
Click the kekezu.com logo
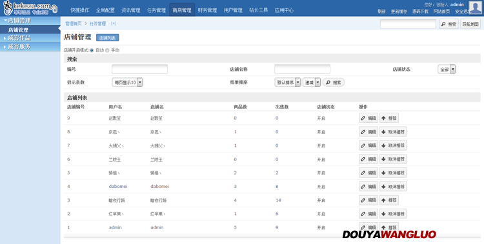30,8
